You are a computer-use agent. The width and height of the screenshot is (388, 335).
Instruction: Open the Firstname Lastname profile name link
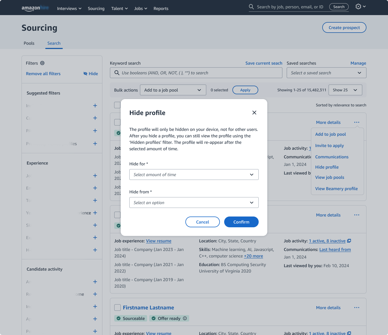click(x=148, y=308)
